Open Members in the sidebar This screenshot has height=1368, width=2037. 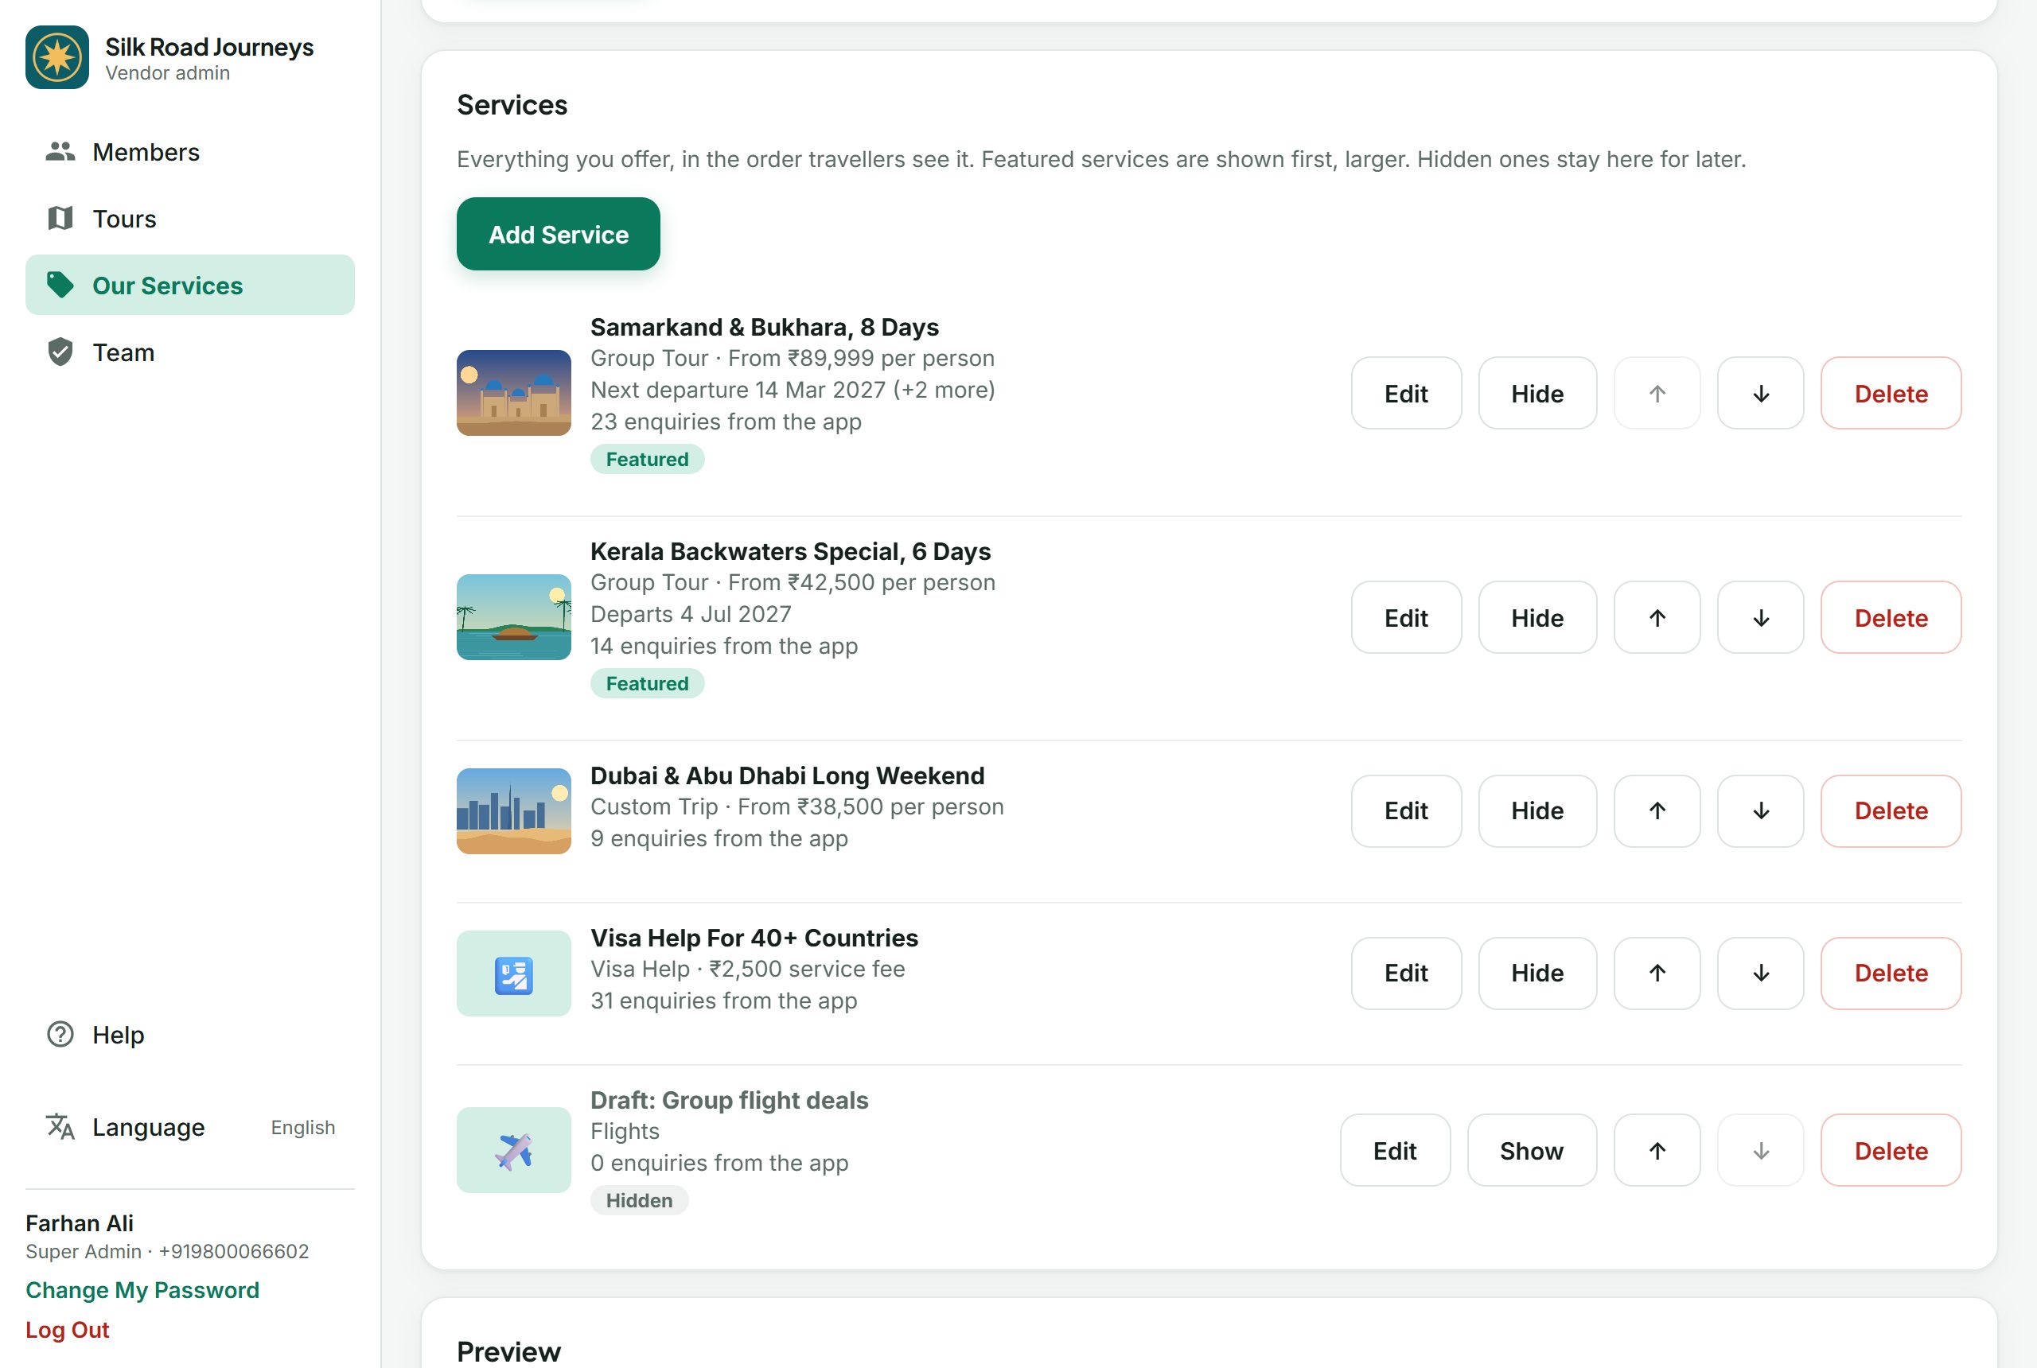pyautogui.click(x=189, y=152)
